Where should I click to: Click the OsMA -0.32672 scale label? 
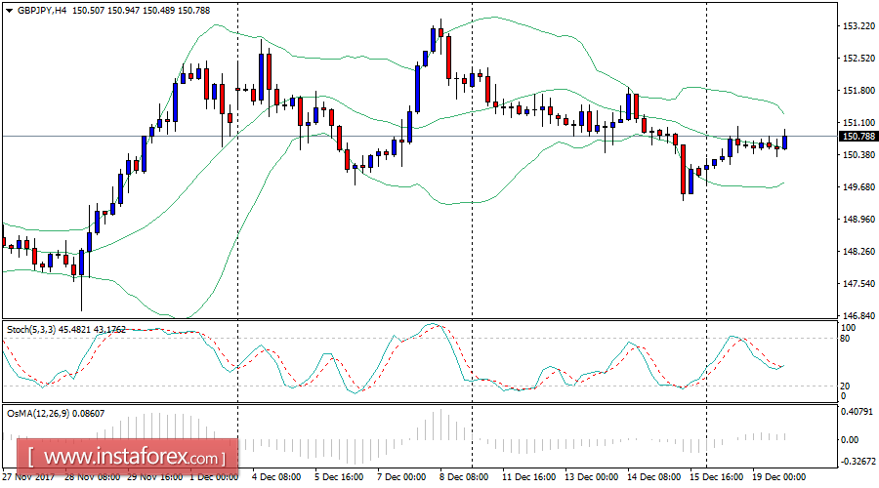tap(858, 461)
